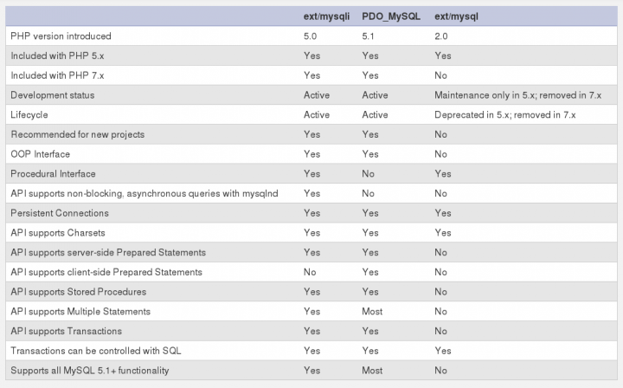This screenshot has height=388, width=623.
Task: Select the "PHP version introduced" row label
Action: 61,36
